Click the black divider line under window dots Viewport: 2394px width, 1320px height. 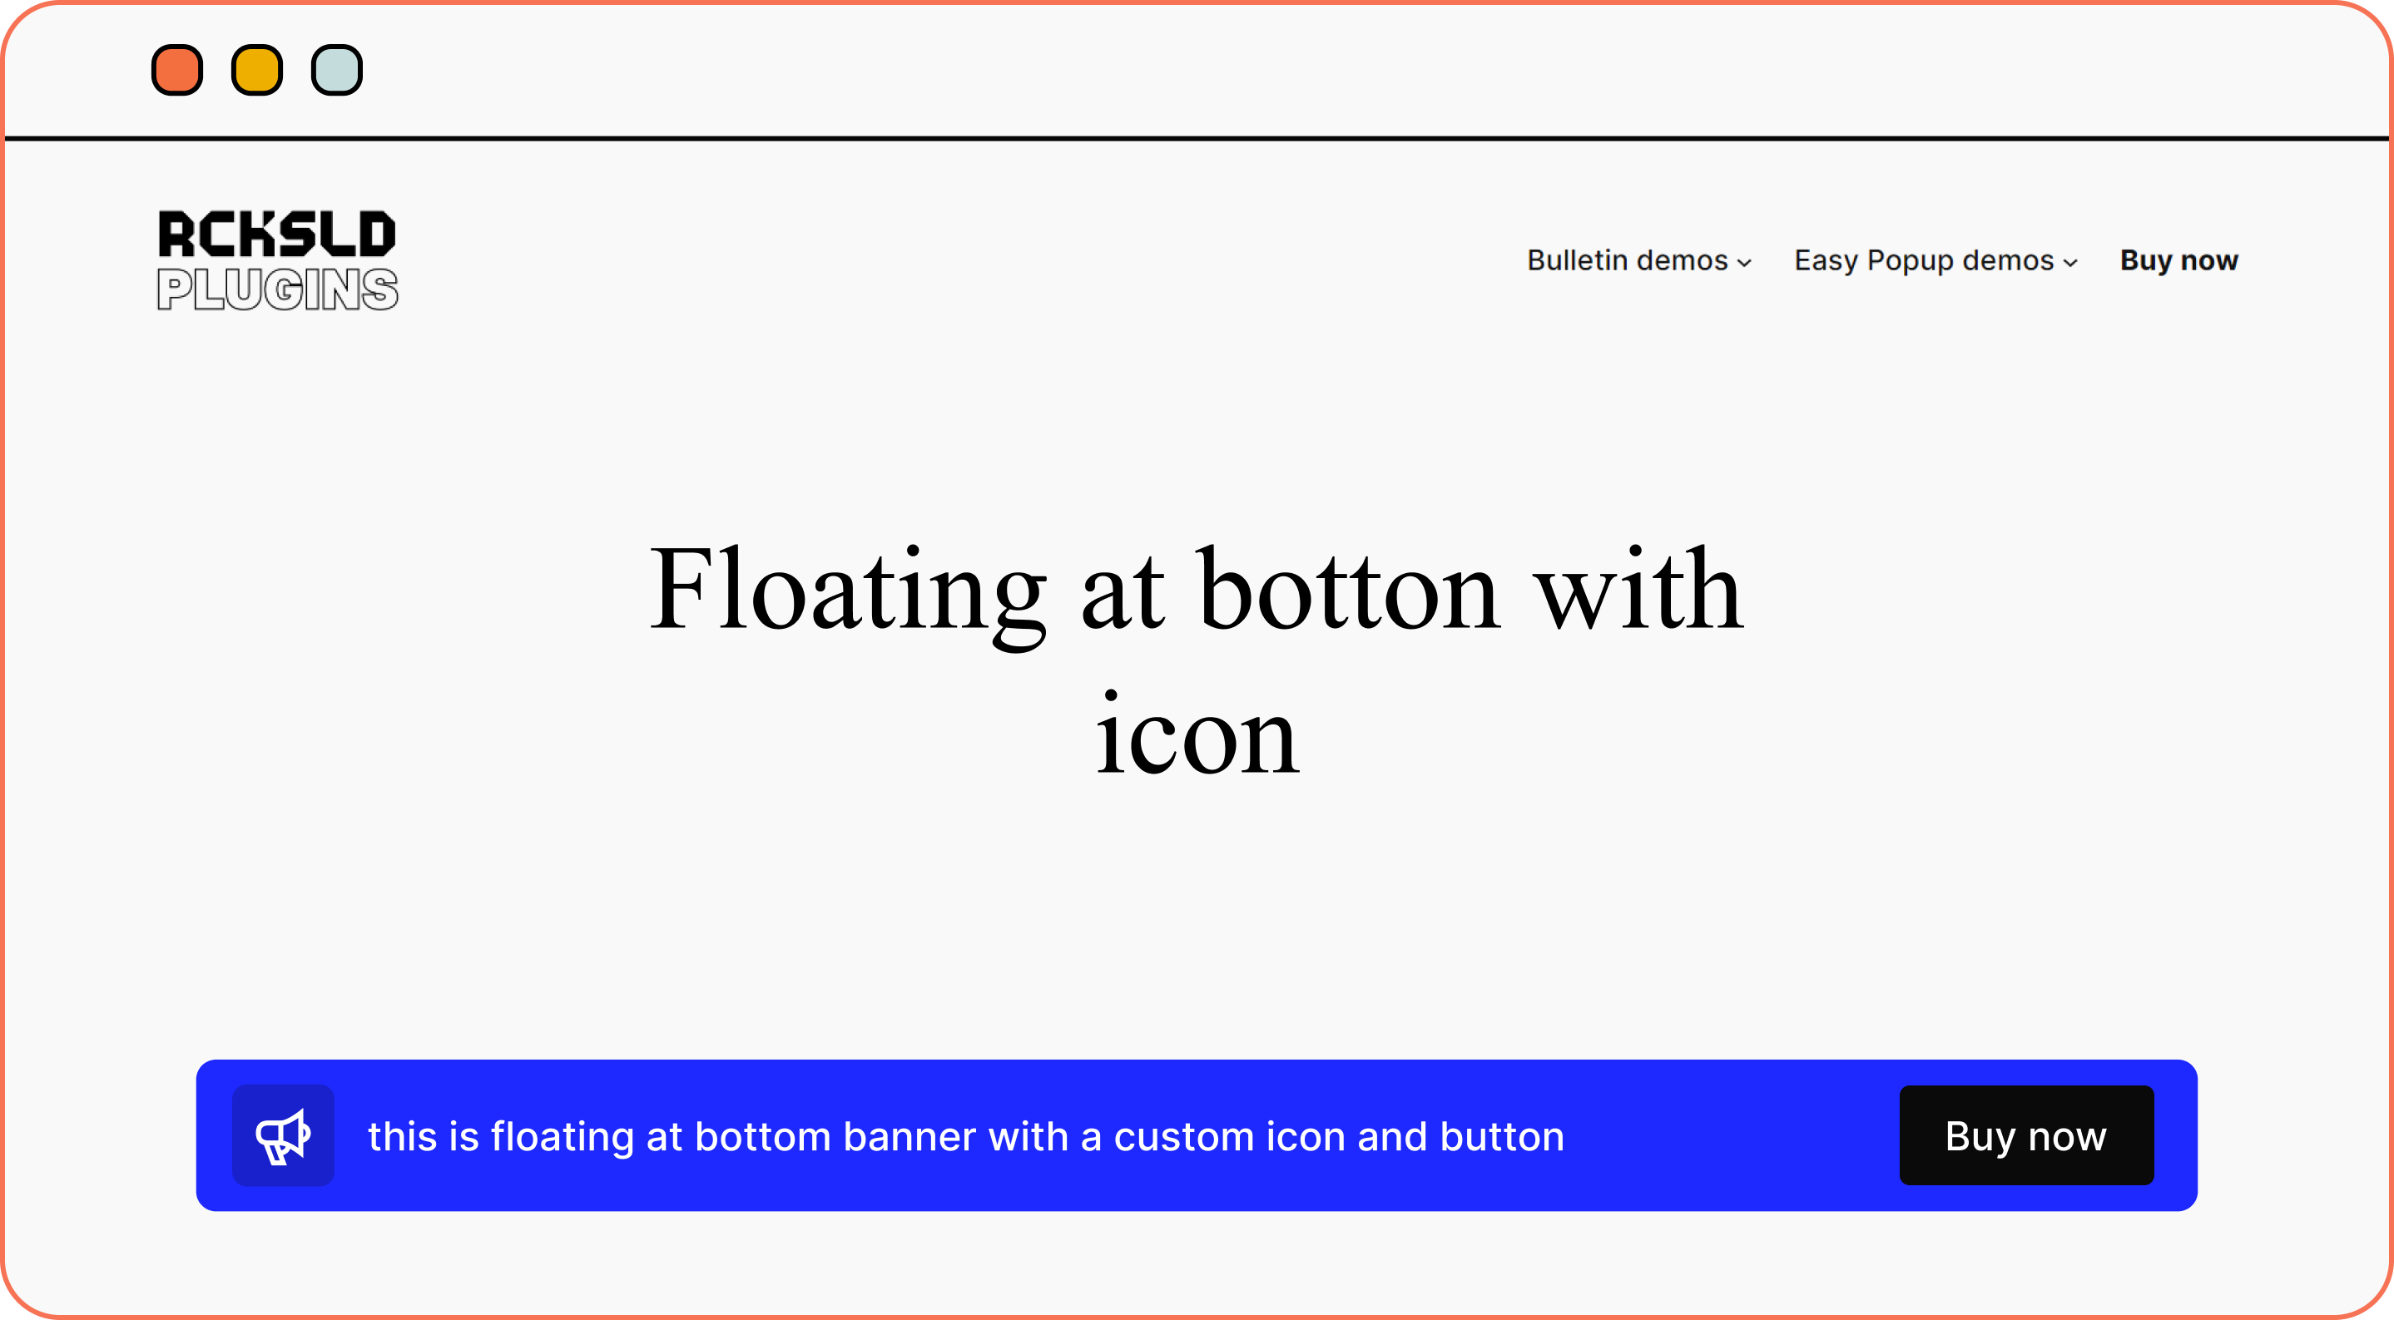coord(1197,138)
